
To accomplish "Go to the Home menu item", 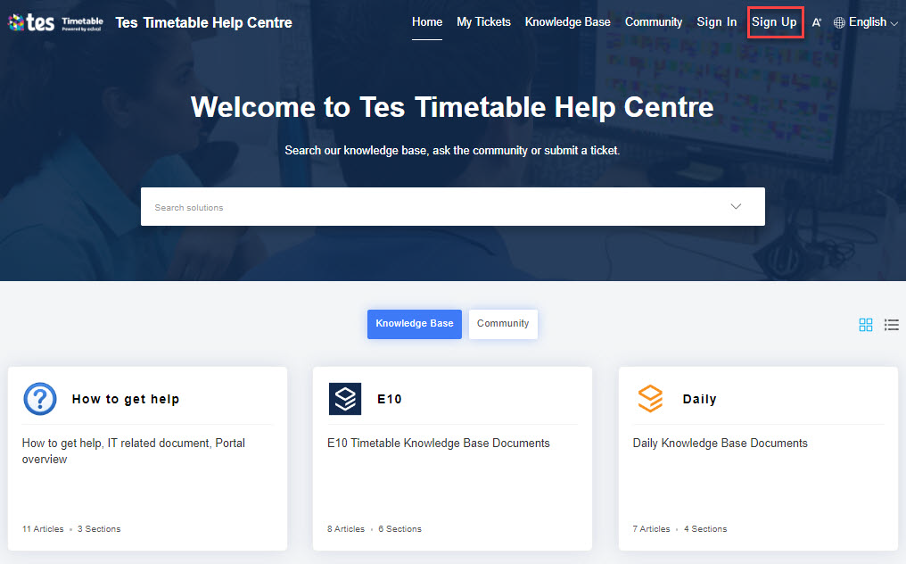I will [427, 22].
